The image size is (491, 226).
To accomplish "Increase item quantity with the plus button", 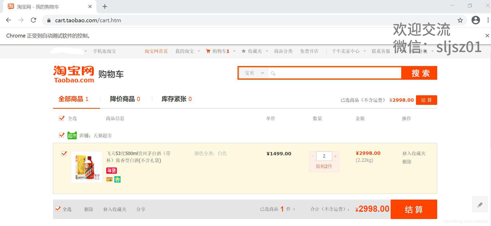I will coord(335,156).
